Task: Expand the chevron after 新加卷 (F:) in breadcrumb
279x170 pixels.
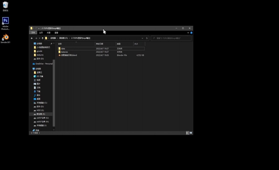Action: 69,38
